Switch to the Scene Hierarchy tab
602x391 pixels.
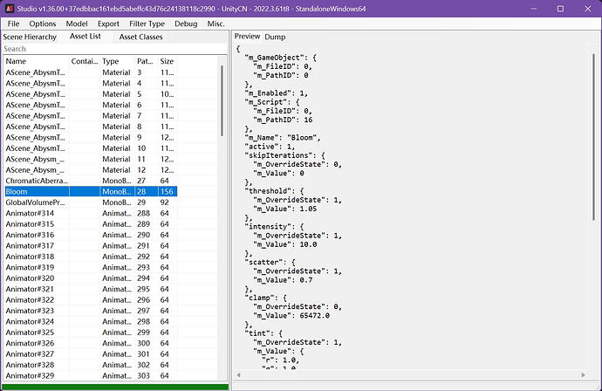(x=30, y=37)
